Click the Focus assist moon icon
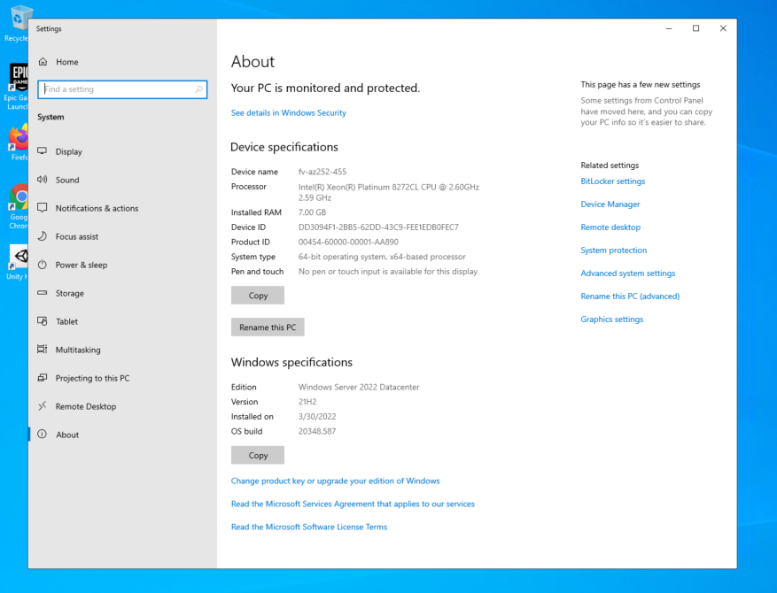 click(43, 236)
